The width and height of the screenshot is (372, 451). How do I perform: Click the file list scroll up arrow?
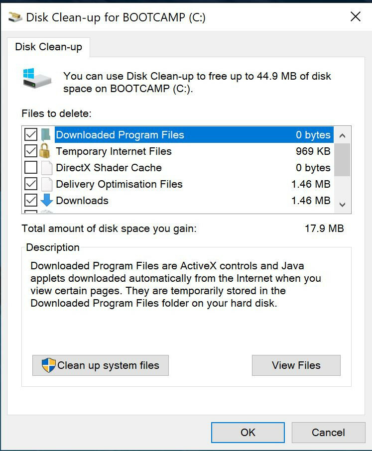[x=342, y=135]
